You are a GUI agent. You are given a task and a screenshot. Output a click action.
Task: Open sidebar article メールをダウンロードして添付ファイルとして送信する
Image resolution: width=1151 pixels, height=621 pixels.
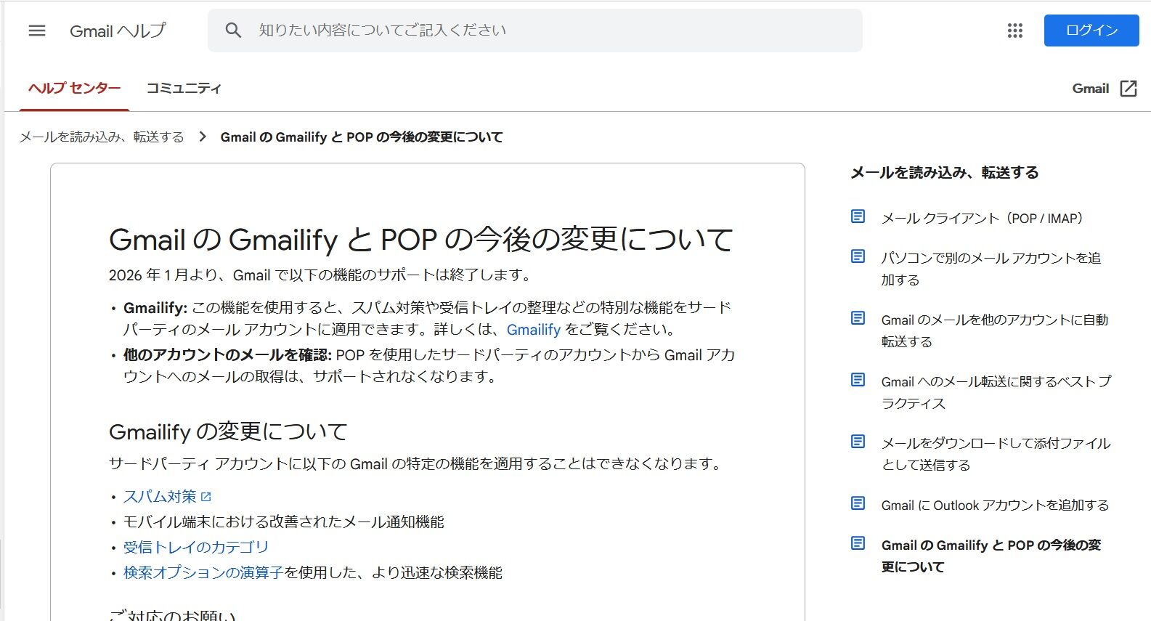point(996,454)
